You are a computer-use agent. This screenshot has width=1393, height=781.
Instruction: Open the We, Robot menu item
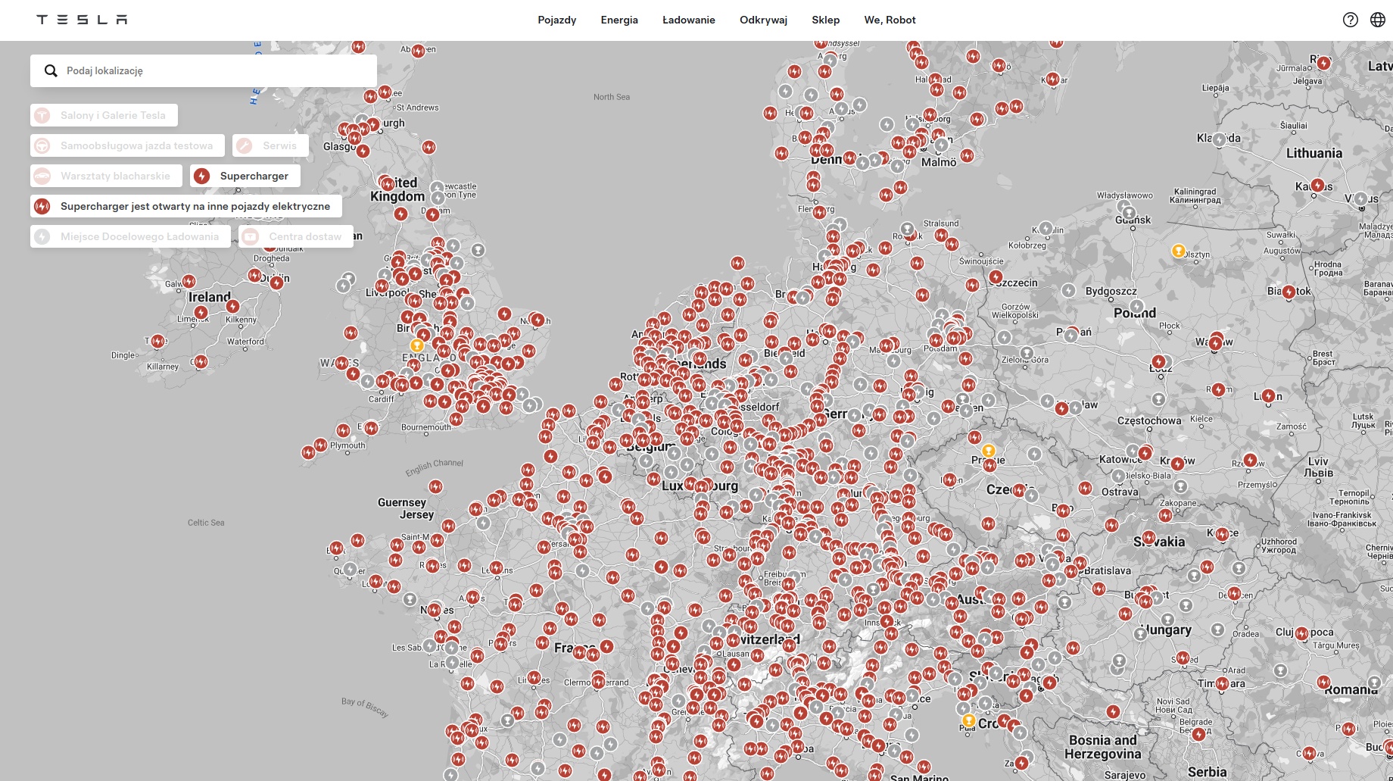click(x=890, y=20)
